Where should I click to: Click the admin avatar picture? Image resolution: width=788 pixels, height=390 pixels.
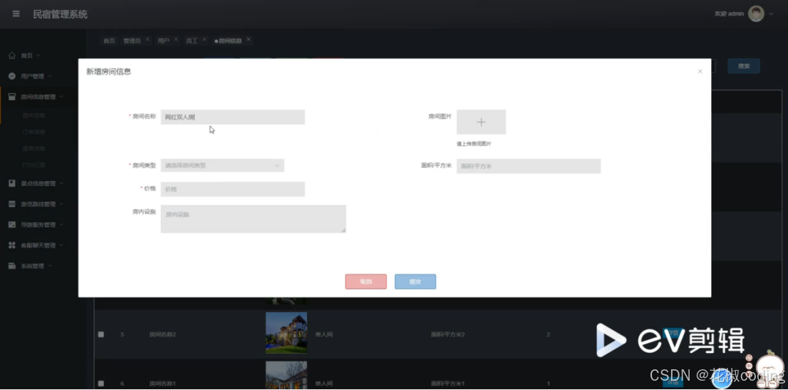756,14
